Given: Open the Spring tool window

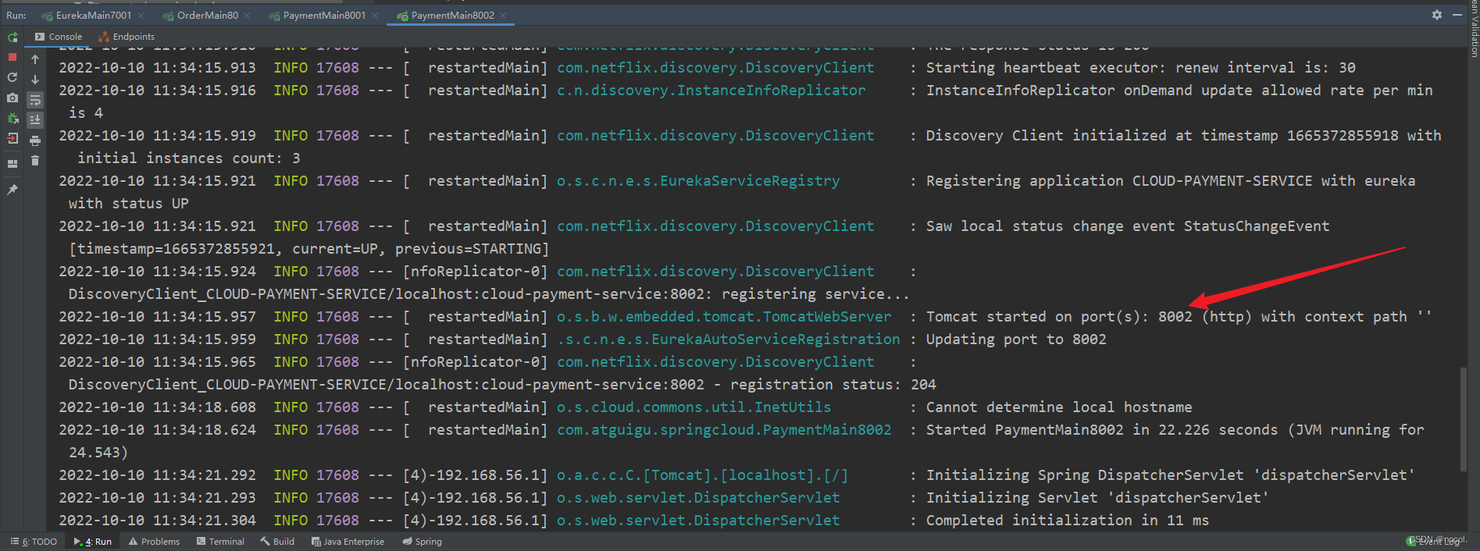Looking at the screenshot, I should [422, 542].
